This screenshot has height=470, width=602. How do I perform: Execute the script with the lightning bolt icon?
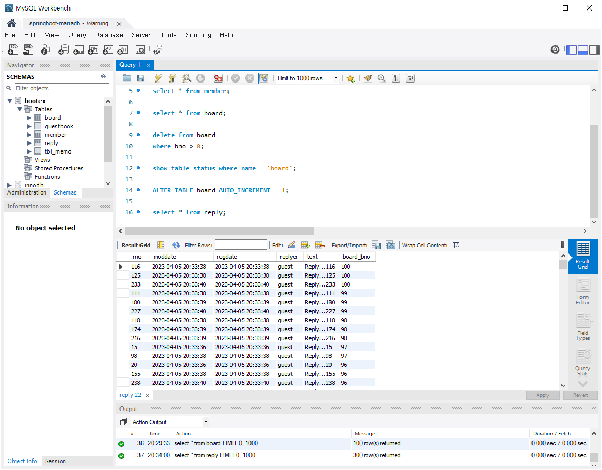[158, 78]
